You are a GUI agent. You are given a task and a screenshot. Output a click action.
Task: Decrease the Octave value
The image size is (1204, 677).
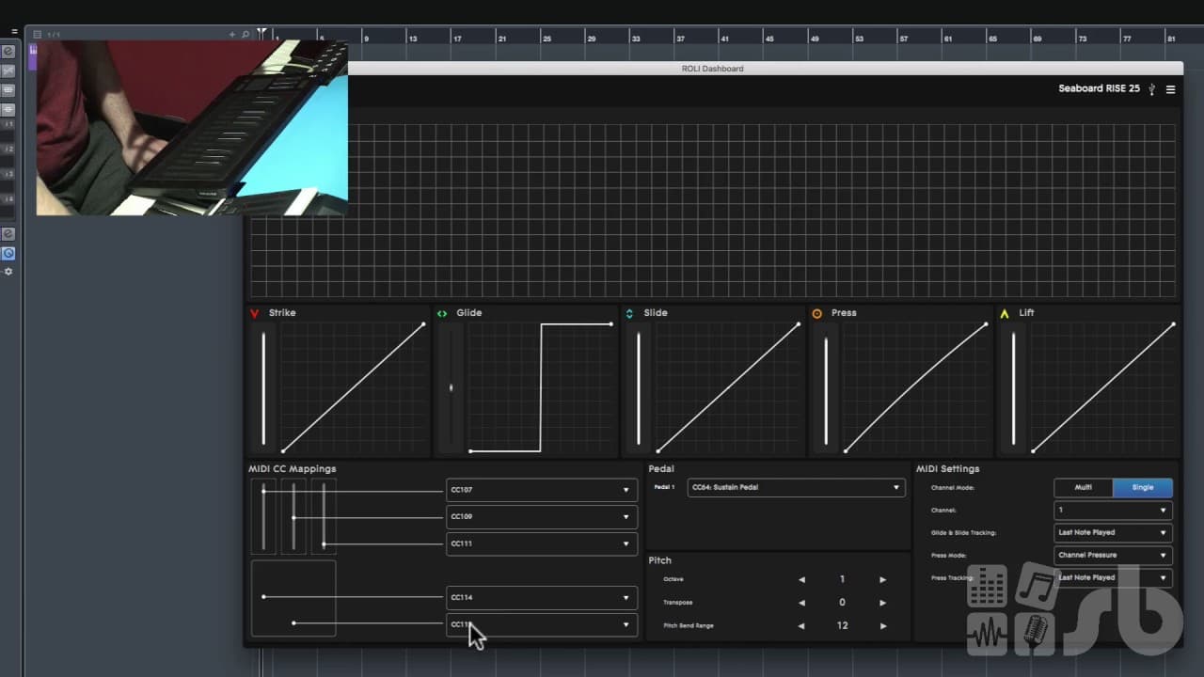coord(801,579)
